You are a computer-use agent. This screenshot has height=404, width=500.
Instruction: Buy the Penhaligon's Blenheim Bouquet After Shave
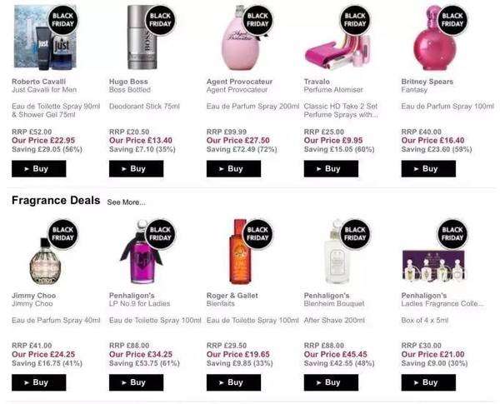tap(331, 382)
